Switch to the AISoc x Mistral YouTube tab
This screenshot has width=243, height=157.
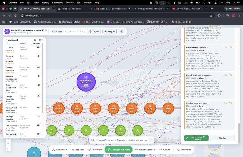point(189,9)
